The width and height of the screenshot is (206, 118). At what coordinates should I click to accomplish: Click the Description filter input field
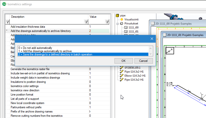(47, 22)
